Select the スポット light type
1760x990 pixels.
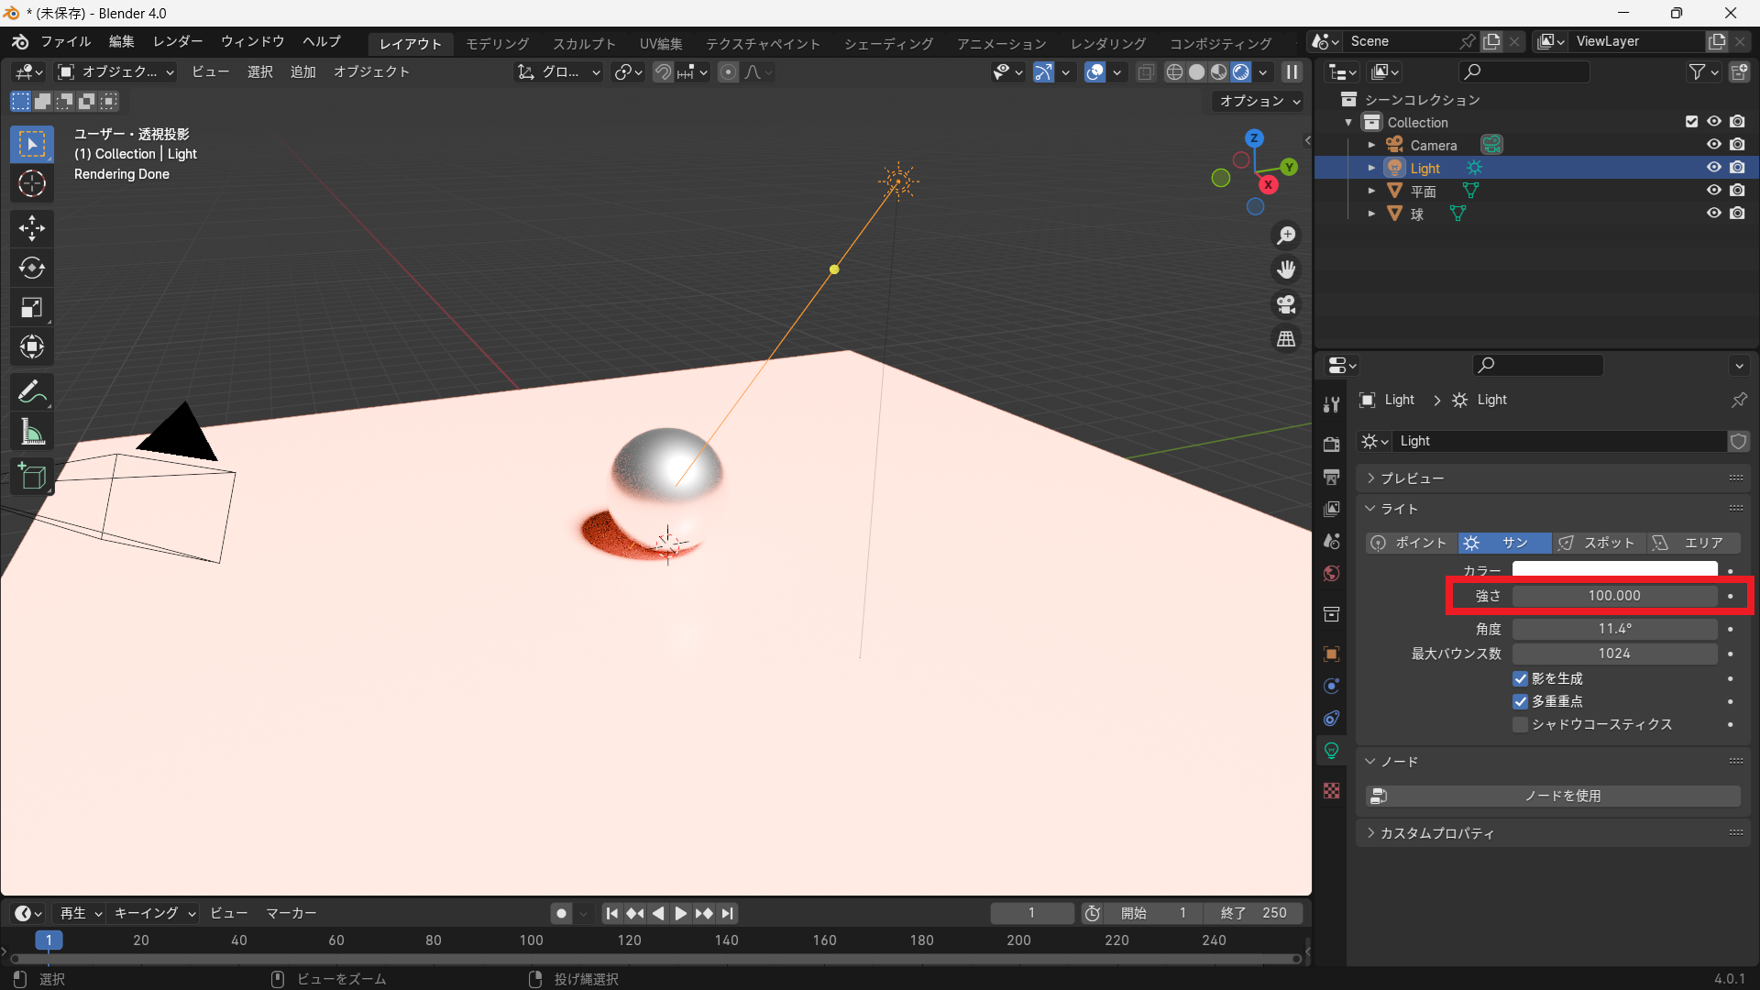(x=1598, y=543)
